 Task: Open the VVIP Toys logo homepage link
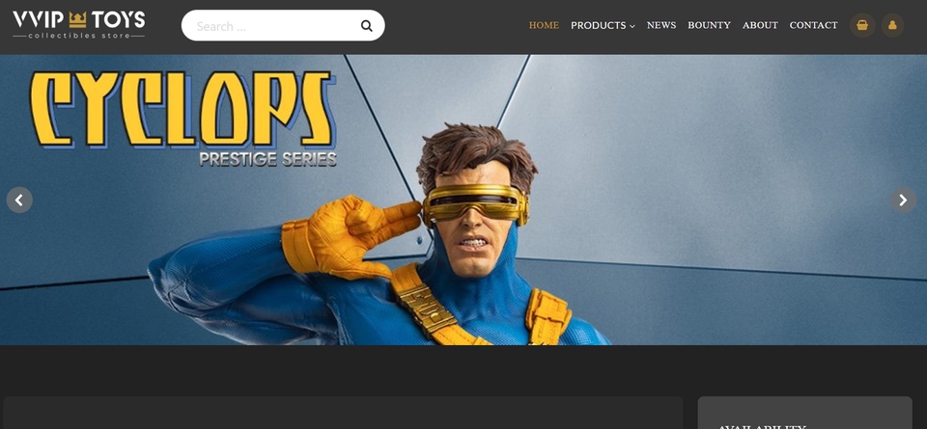[78, 25]
